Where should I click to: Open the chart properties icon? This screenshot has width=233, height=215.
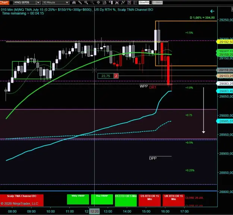[x=129, y=2]
